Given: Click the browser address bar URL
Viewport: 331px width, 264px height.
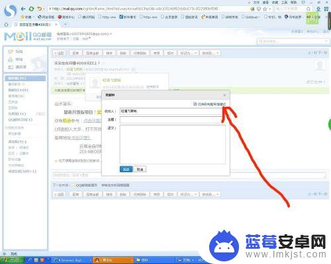Looking at the screenshot, I should [135, 9].
